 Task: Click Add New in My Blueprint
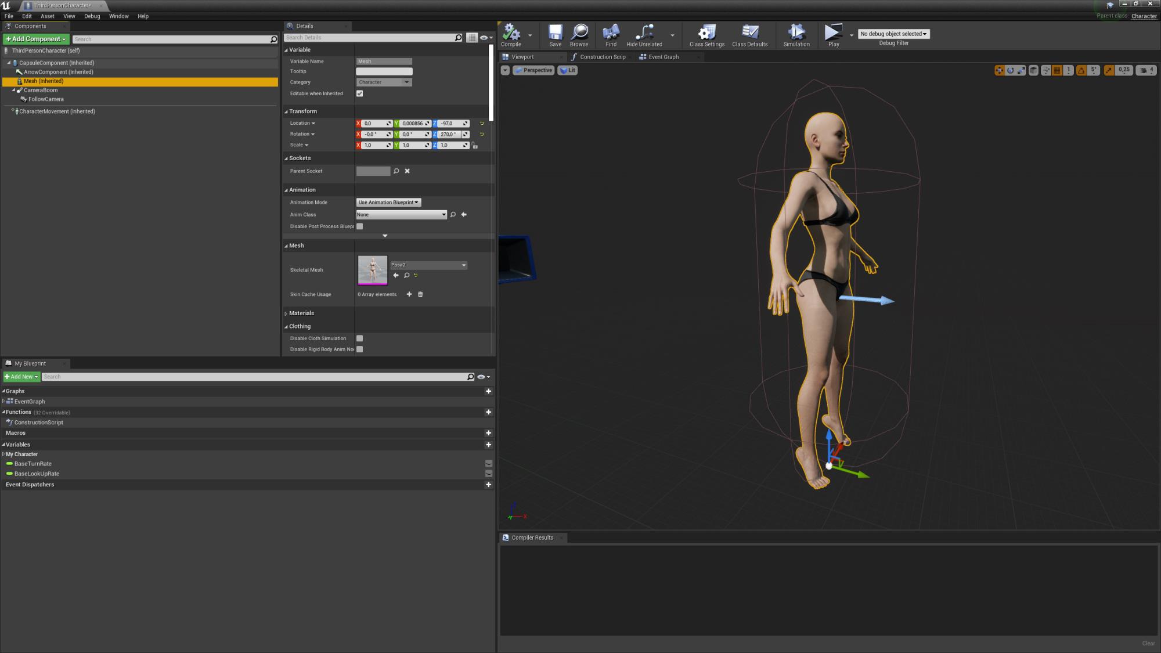21,377
